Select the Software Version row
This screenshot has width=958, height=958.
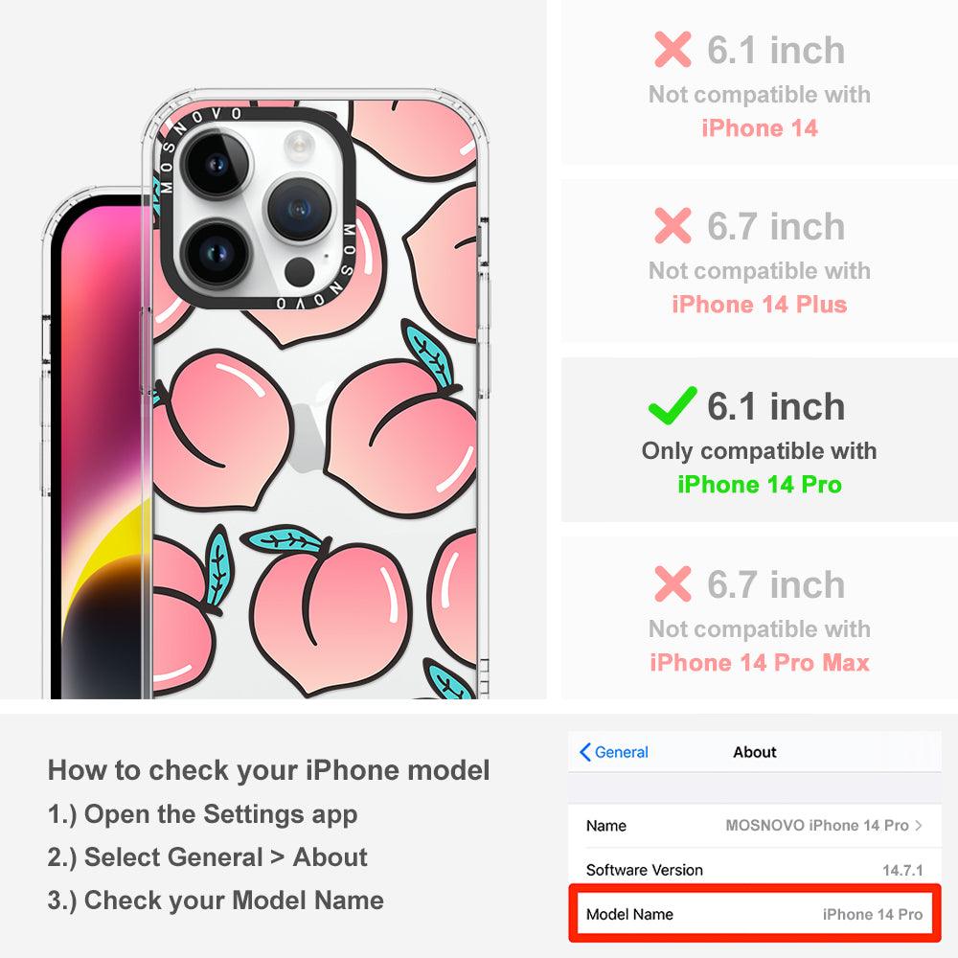pos(755,870)
